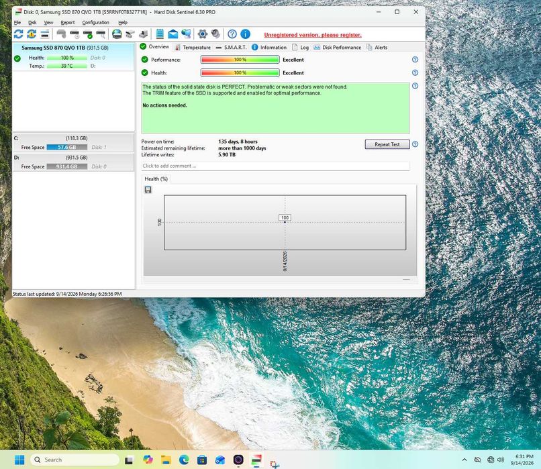Click the comment input field
Viewport: 541px width, 469px height.
pos(275,166)
